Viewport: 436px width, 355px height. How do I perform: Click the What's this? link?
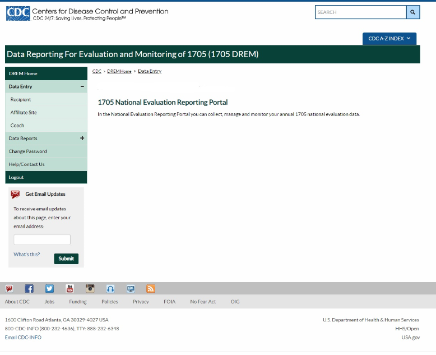click(x=27, y=254)
